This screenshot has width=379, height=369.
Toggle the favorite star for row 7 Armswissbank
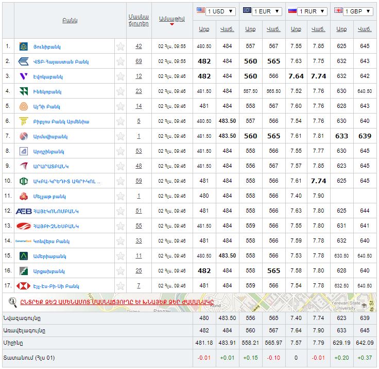pyautogui.click(x=120, y=136)
